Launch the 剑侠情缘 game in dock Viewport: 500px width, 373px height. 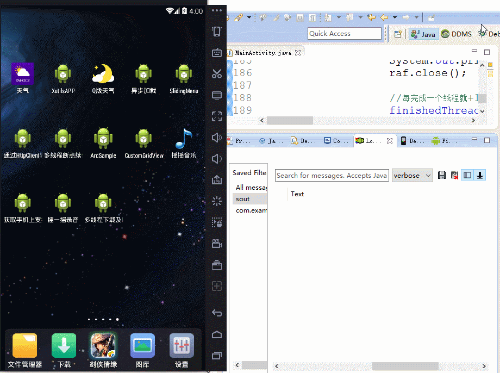[103, 350]
